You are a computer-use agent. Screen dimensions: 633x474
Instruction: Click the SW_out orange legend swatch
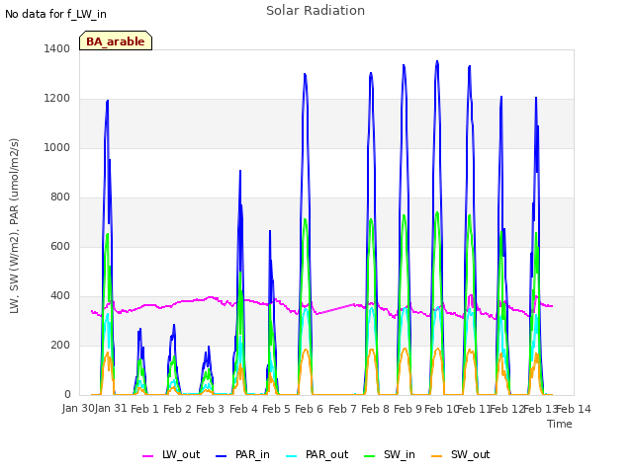(x=437, y=456)
